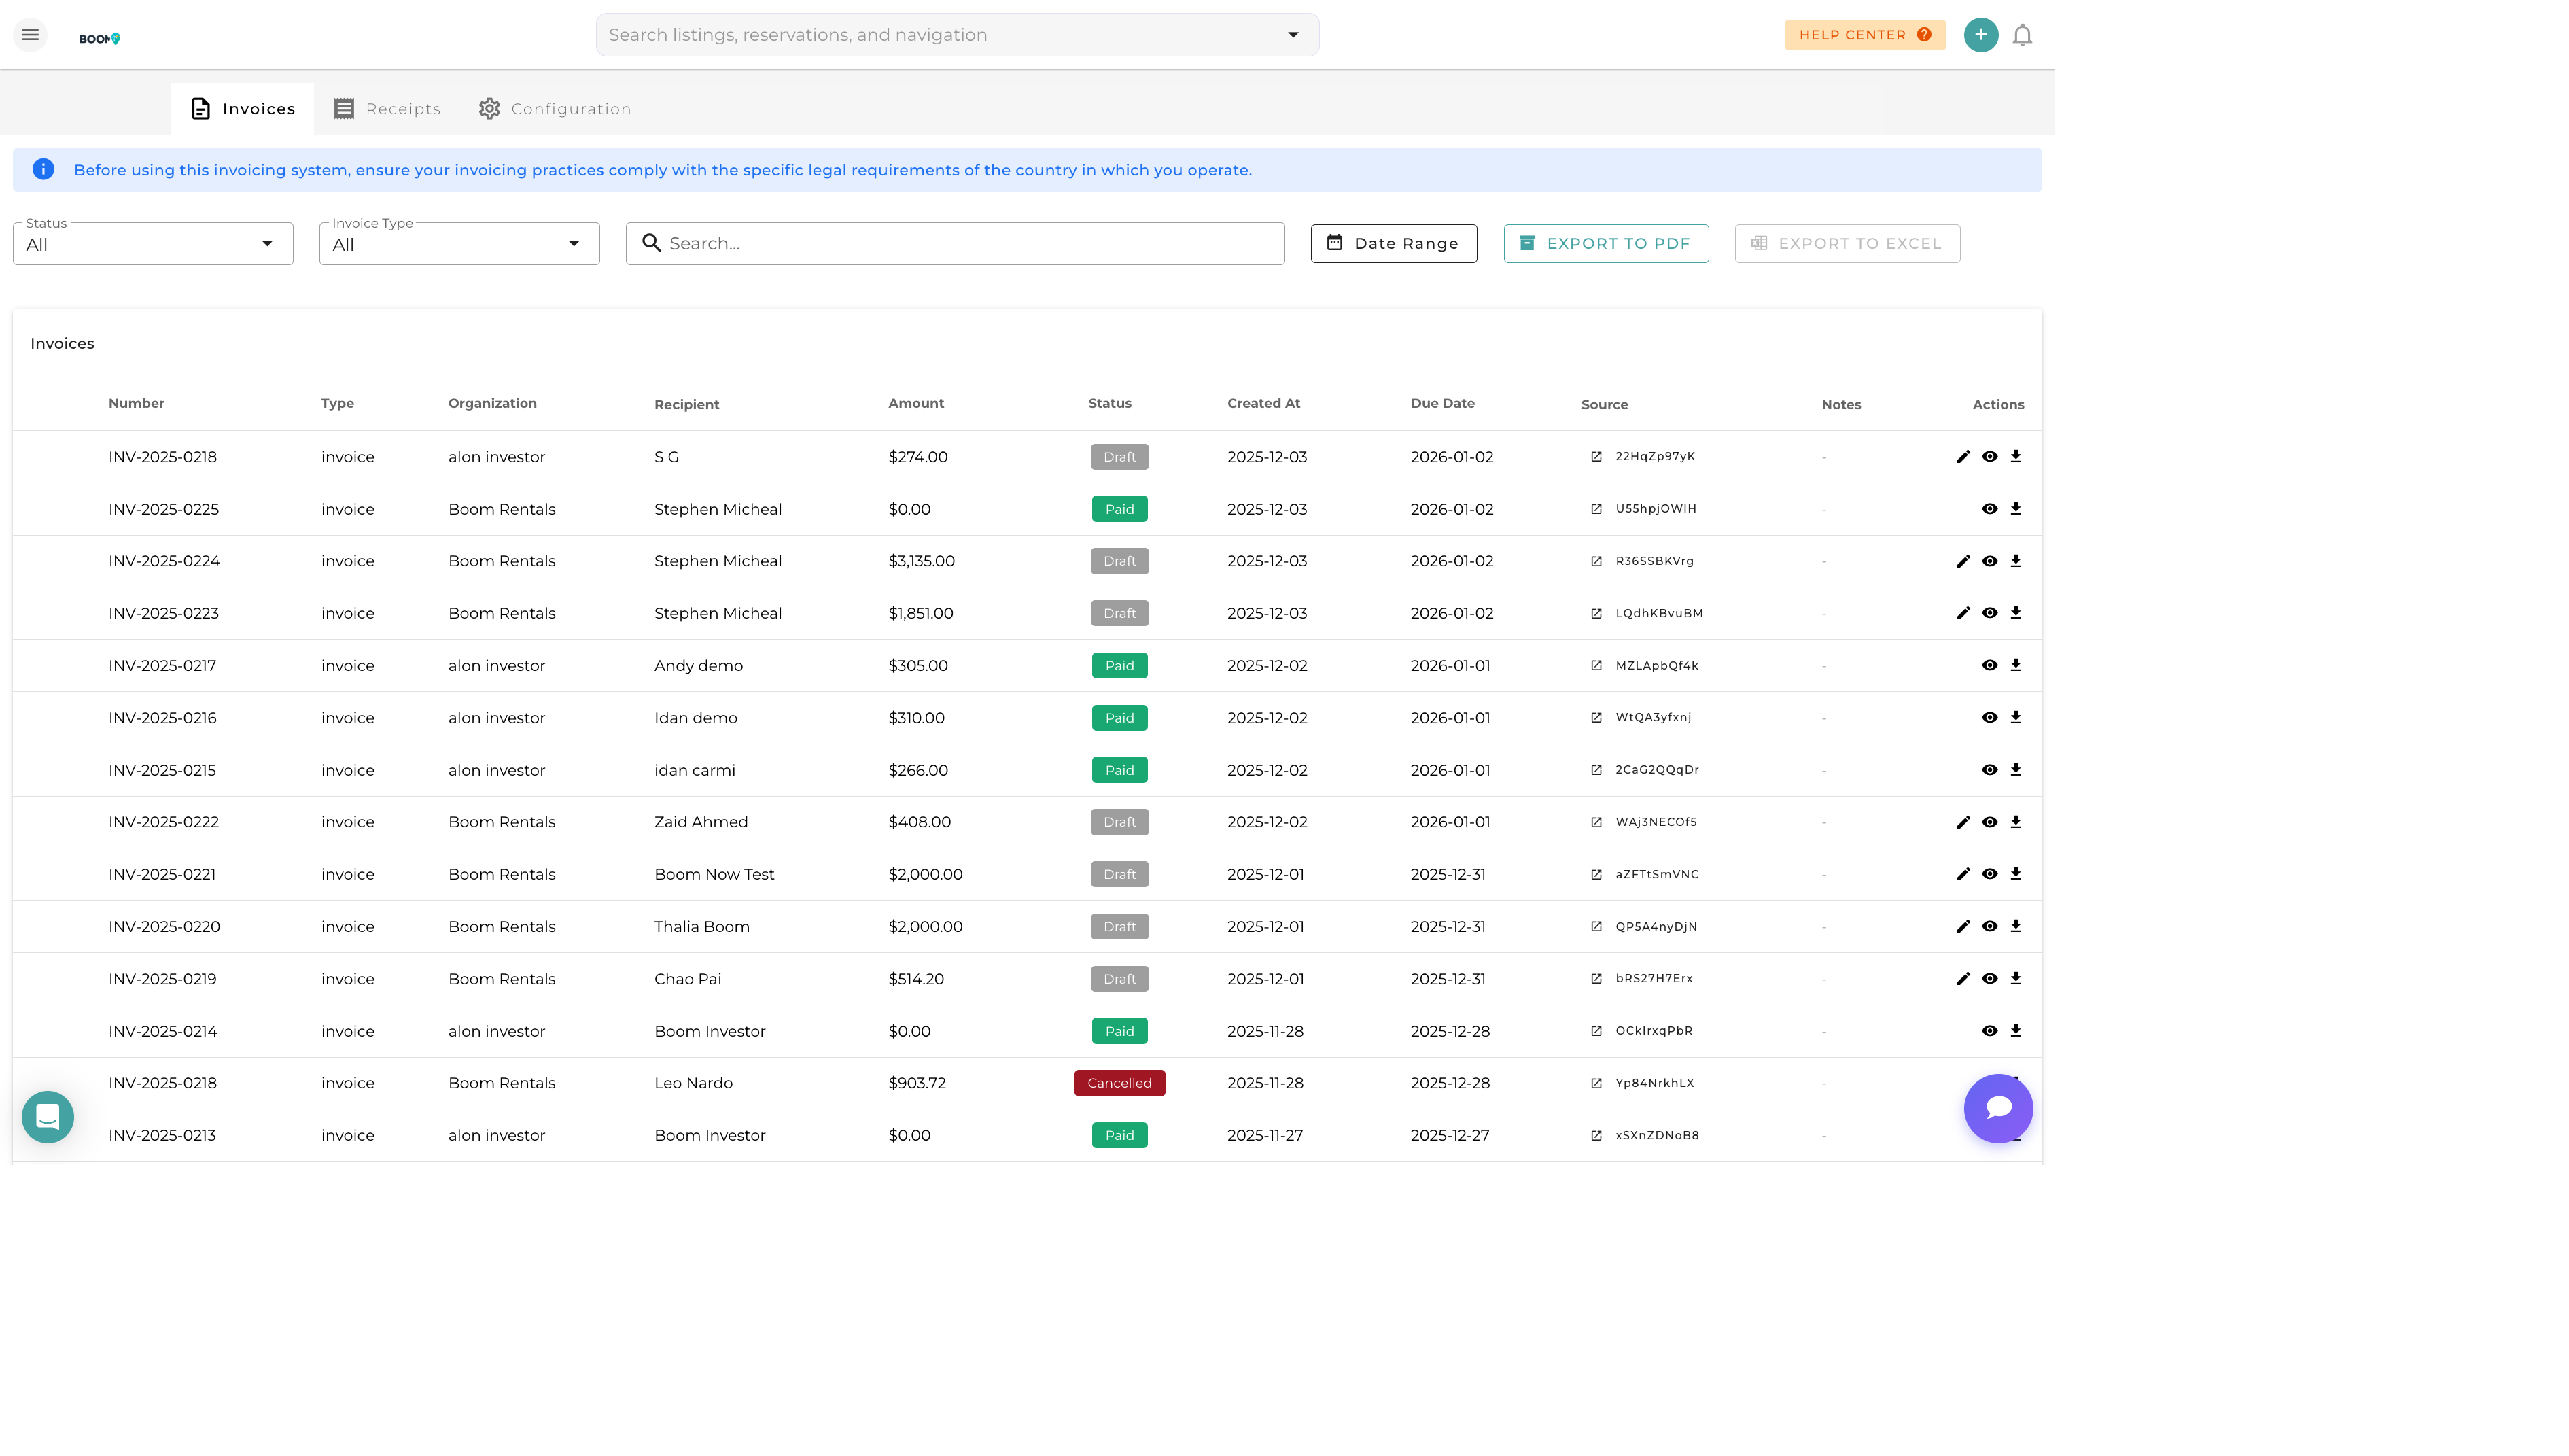
Task: Open the Date Range picker
Action: 1393,244
